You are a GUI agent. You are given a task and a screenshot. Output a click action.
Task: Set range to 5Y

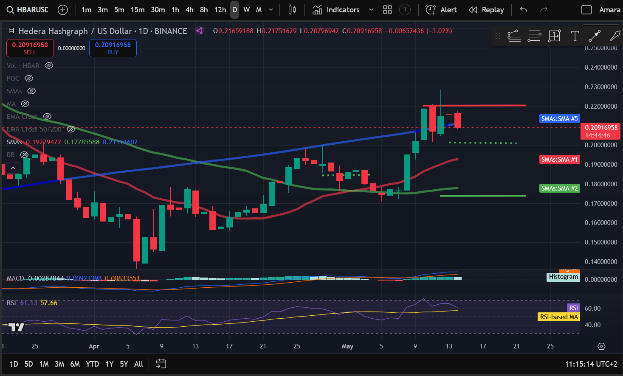pos(124,364)
